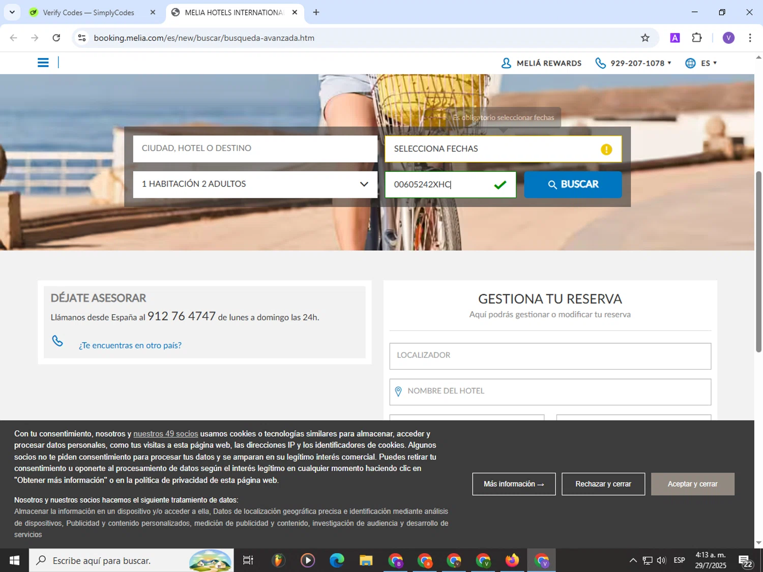Click the Gestiona tu reserva heading
Image resolution: width=763 pixels, height=572 pixels.
click(550, 298)
